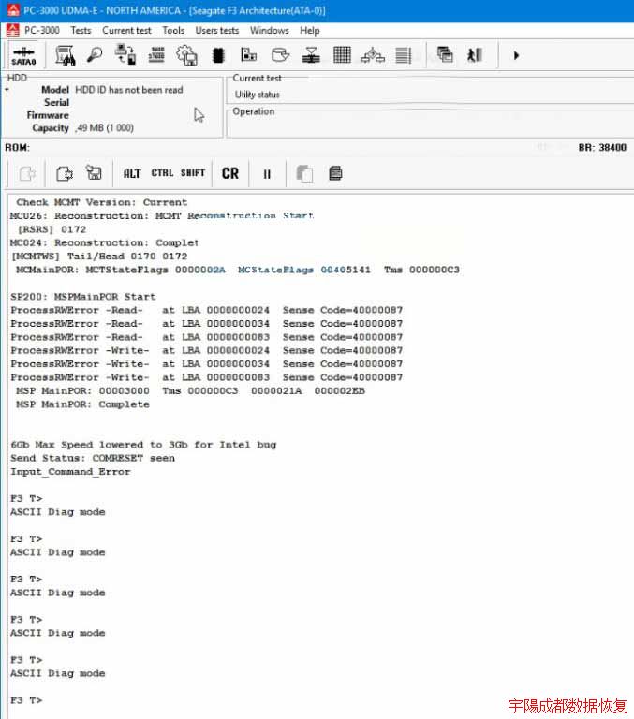Click the data transfer arrows icon
This screenshot has width=634, height=719.
pos(125,55)
